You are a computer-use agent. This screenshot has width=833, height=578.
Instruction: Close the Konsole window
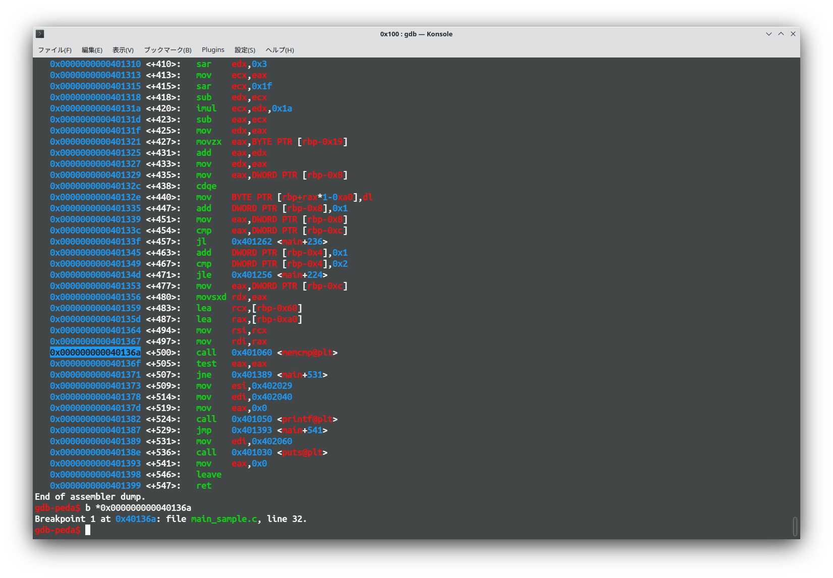(793, 34)
